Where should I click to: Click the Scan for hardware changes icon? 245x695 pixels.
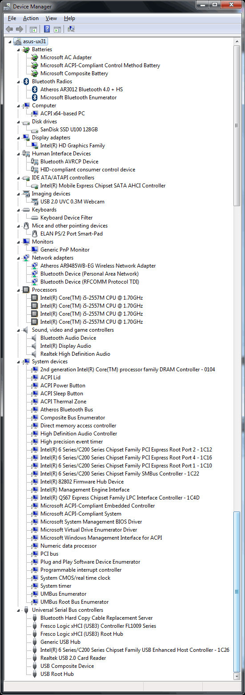71,29
